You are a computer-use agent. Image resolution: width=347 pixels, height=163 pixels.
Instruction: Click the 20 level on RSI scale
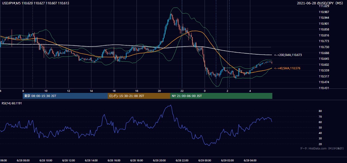(320, 144)
